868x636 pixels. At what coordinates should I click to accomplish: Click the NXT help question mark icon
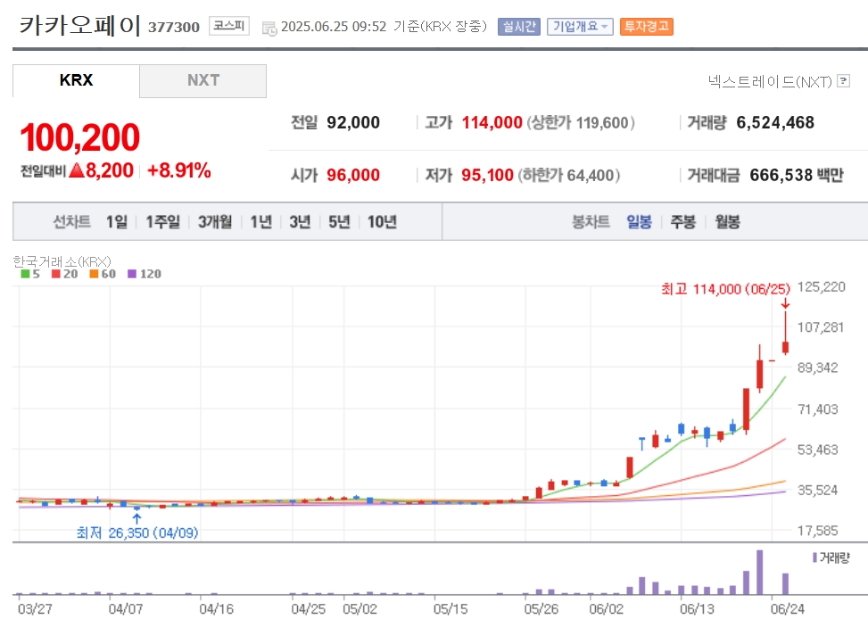(x=844, y=82)
